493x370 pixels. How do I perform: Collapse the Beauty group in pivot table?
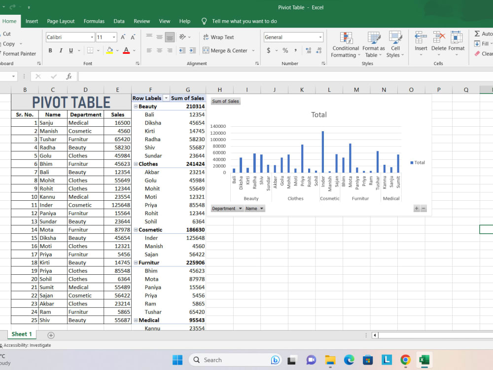(136, 107)
